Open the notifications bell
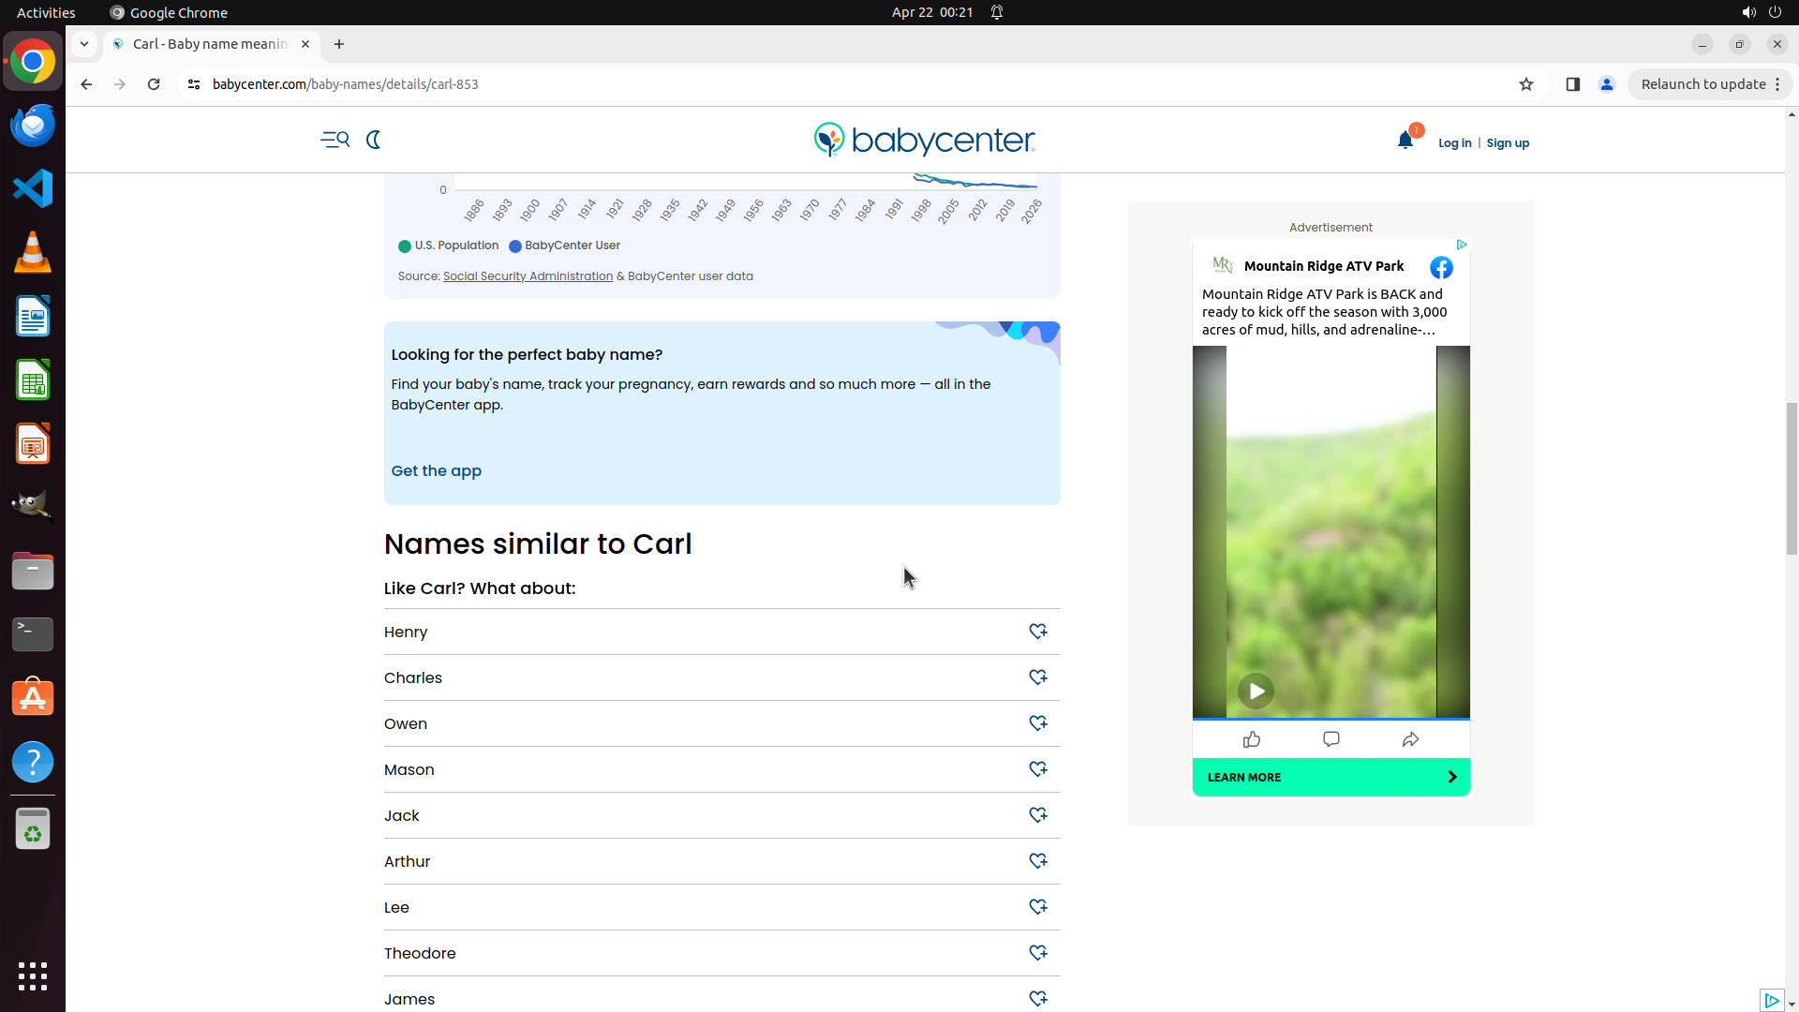This screenshot has width=1799, height=1012. (1405, 141)
